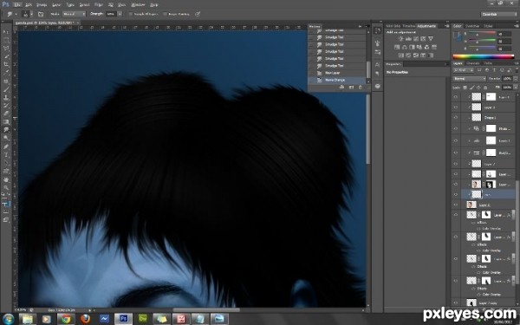This screenshot has width=520, height=325.
Task: Add a Hue/Saturation adjustment layer
Action: click(397, 47)
